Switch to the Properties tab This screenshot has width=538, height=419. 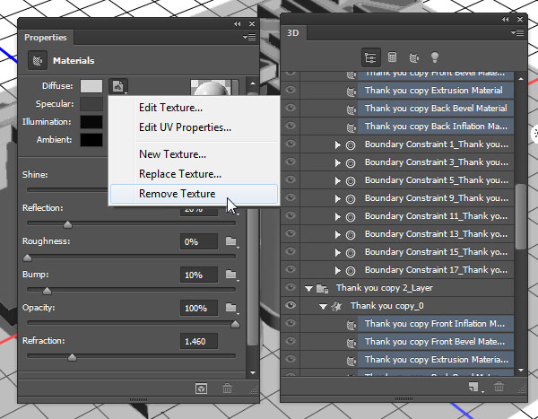(46, 37)
